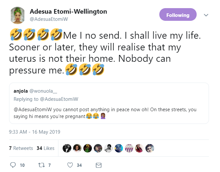Click the retweet arrows icon
220x172 pixels.
point(41,165)
